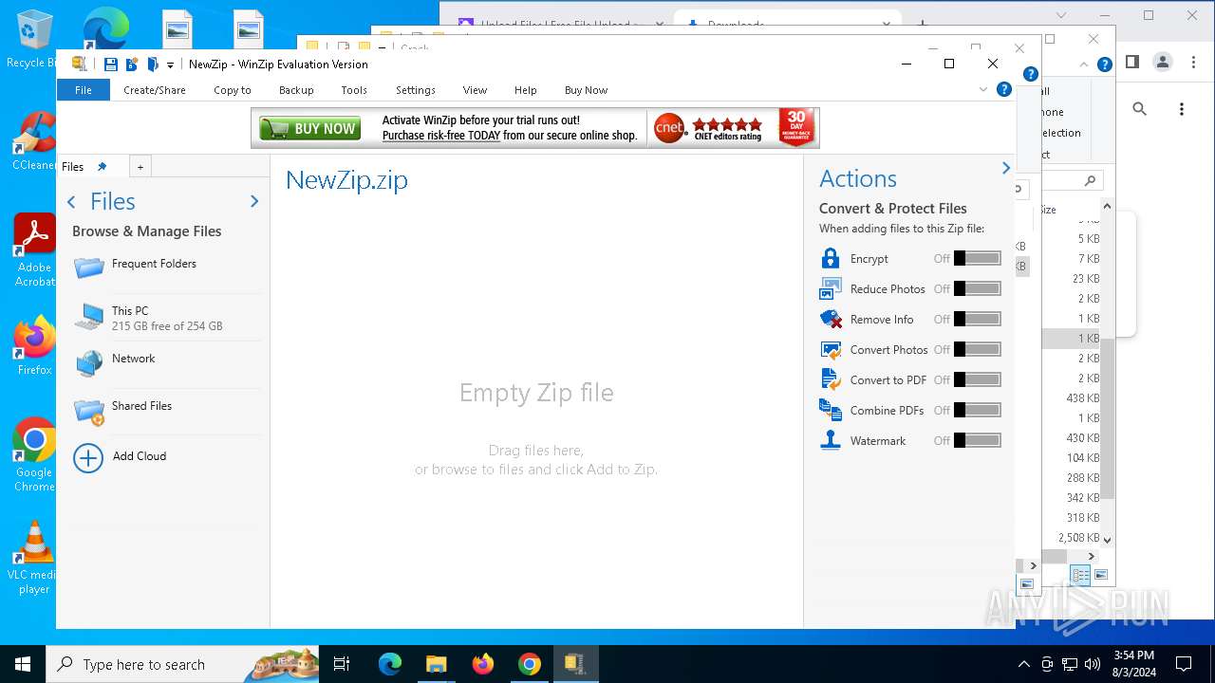
Task: Click the green BUY NOW banner button
Action: click(310, 128)
